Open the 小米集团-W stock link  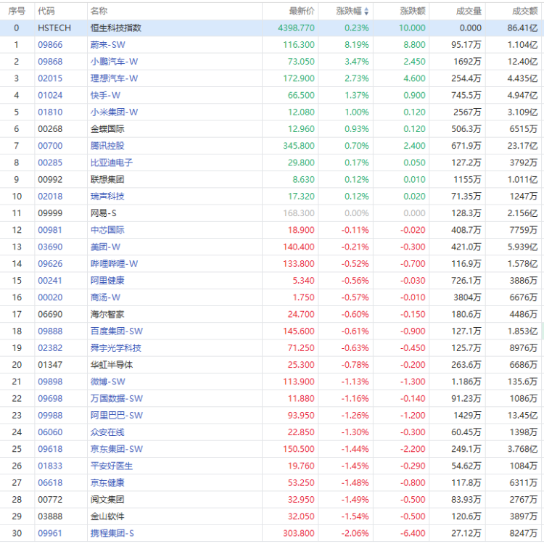pyautogui.click(x=114, y=112)
